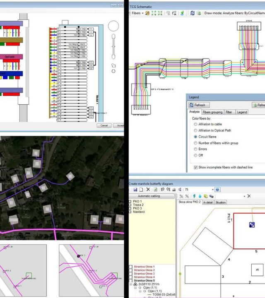
Task: Click the first grayed cut cable icon
Action: [x=181, y=196]
